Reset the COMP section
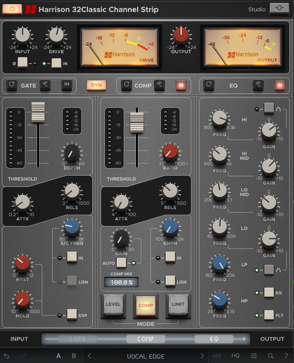This screenshot has height=363, width=294. point(126,85)
